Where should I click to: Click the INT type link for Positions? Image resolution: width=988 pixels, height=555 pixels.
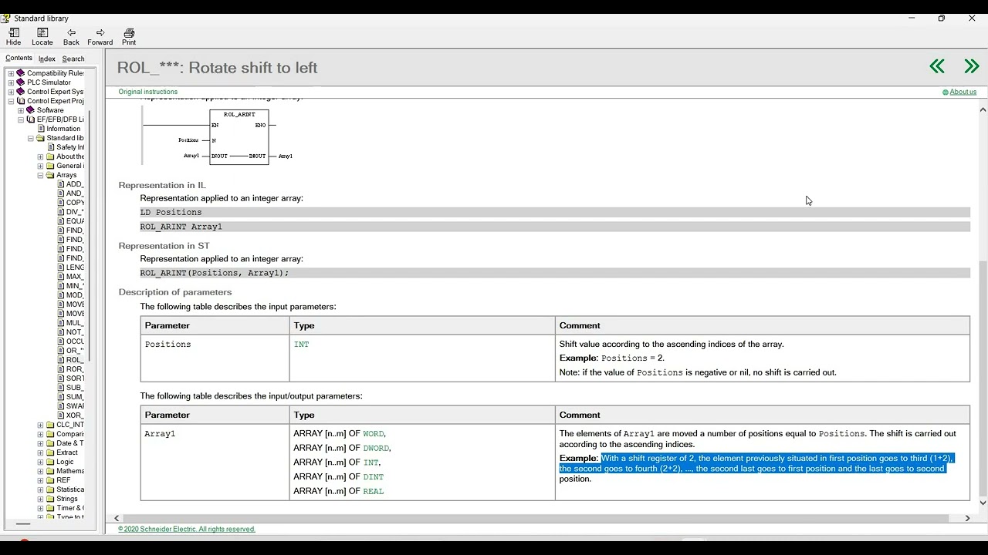click(x=301, y=345)
